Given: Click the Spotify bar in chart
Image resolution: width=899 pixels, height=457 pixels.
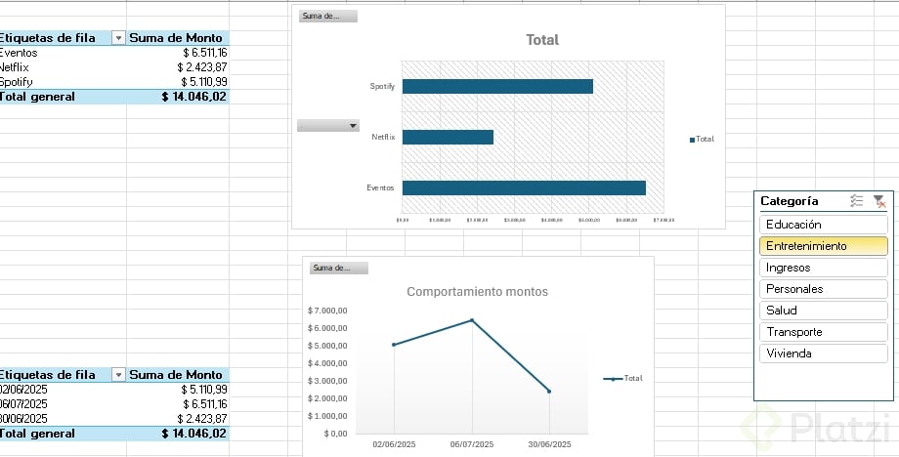Looking at the screenshot, I should (x=497, y=87).
